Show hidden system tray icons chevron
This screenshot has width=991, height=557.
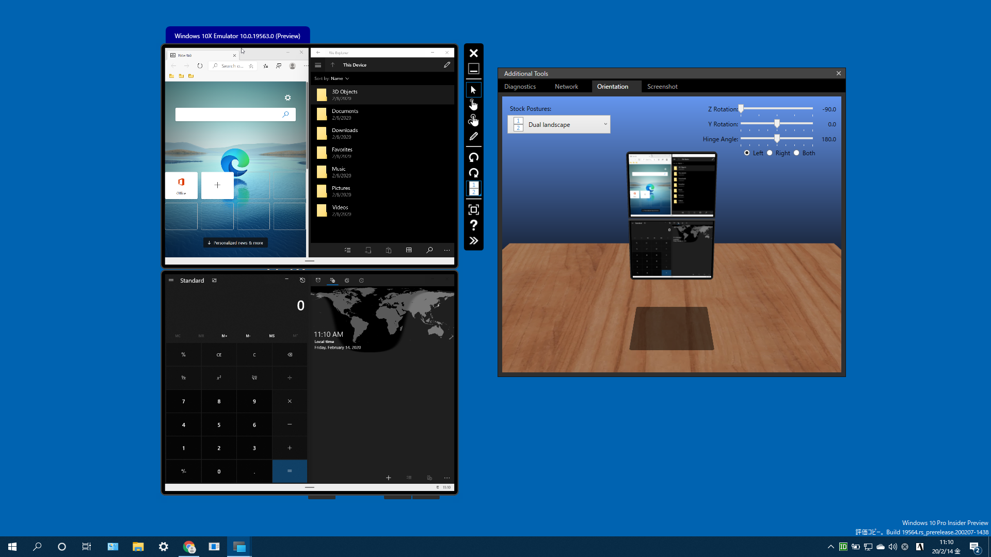pyautogui.click(x=830, y=547)
